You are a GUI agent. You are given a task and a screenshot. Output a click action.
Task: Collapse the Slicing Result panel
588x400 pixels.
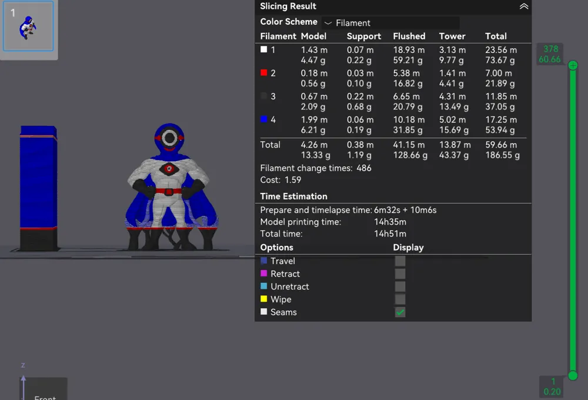coord(523,6)
